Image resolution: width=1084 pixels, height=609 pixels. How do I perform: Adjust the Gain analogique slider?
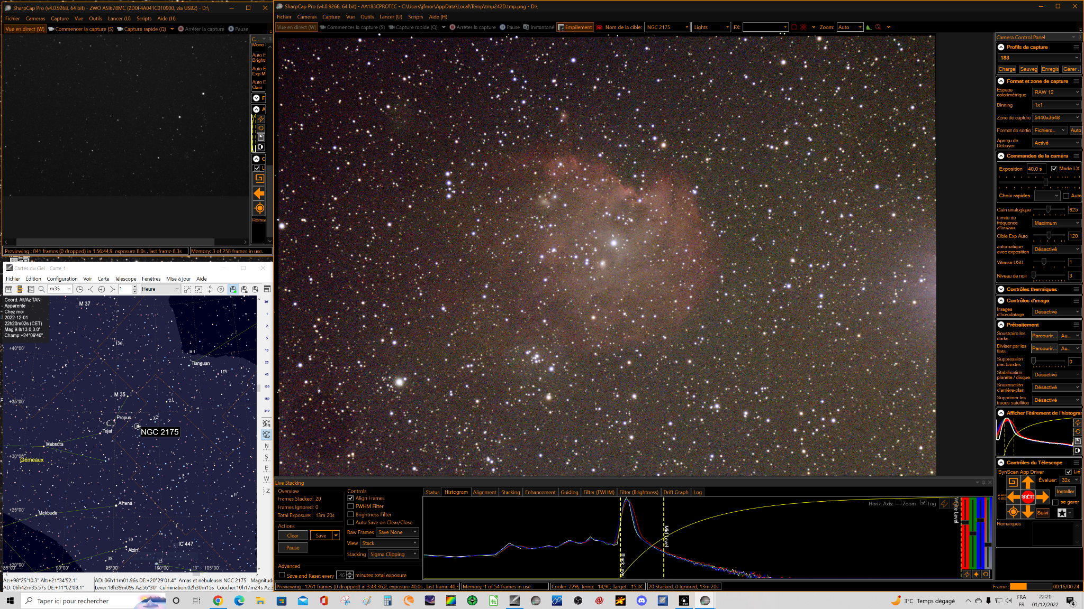(1048, 209)
